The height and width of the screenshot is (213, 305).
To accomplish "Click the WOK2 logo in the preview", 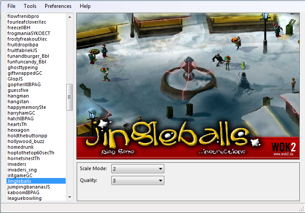I will (x=284, y=149).
